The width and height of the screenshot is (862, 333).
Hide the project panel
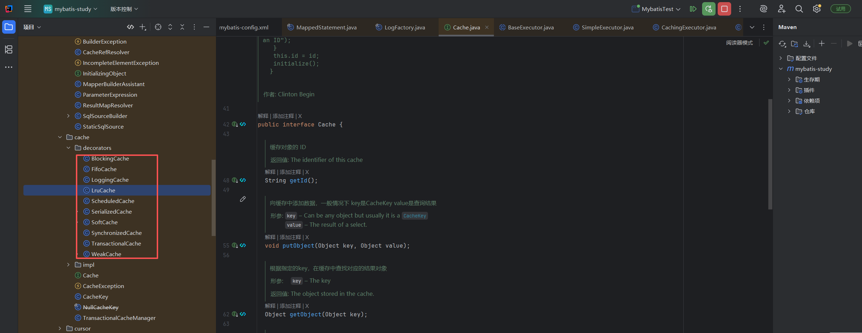click(x=206, y=27)
